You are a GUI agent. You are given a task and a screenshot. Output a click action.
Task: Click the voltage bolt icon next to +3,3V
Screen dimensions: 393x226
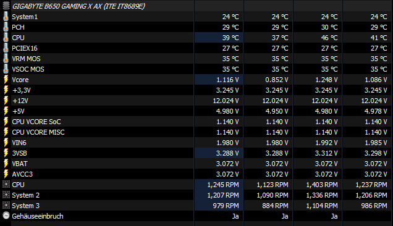pyautogui.click(x=6, y=90)
